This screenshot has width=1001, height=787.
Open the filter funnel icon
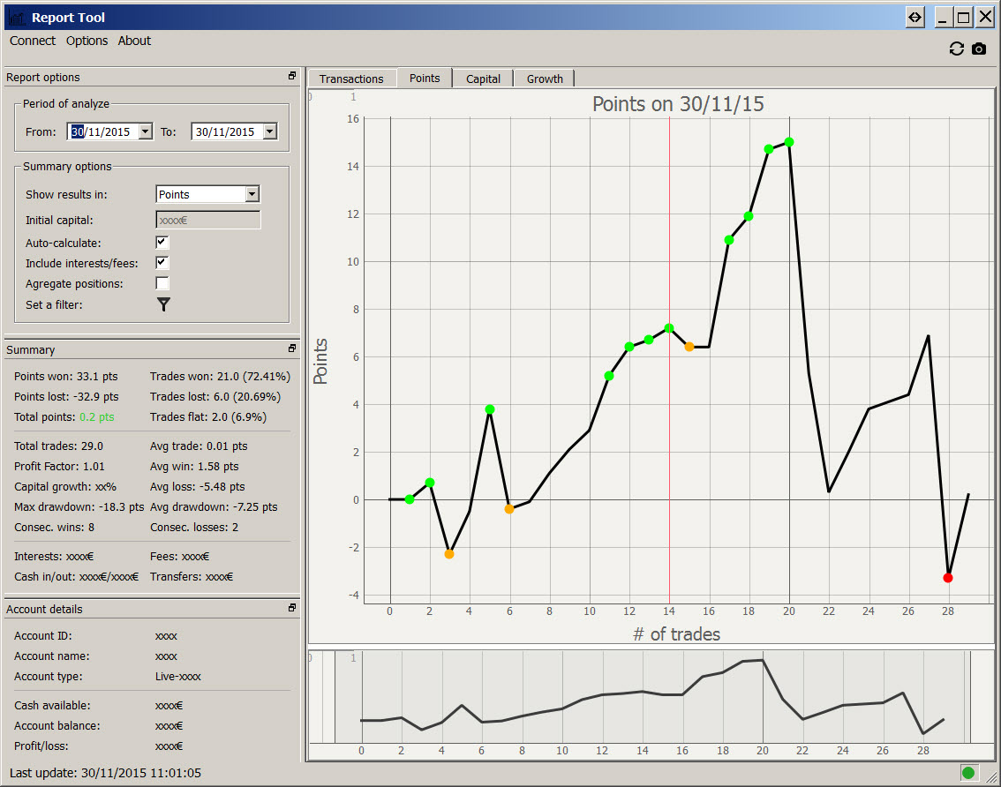[x=163, y=304]
